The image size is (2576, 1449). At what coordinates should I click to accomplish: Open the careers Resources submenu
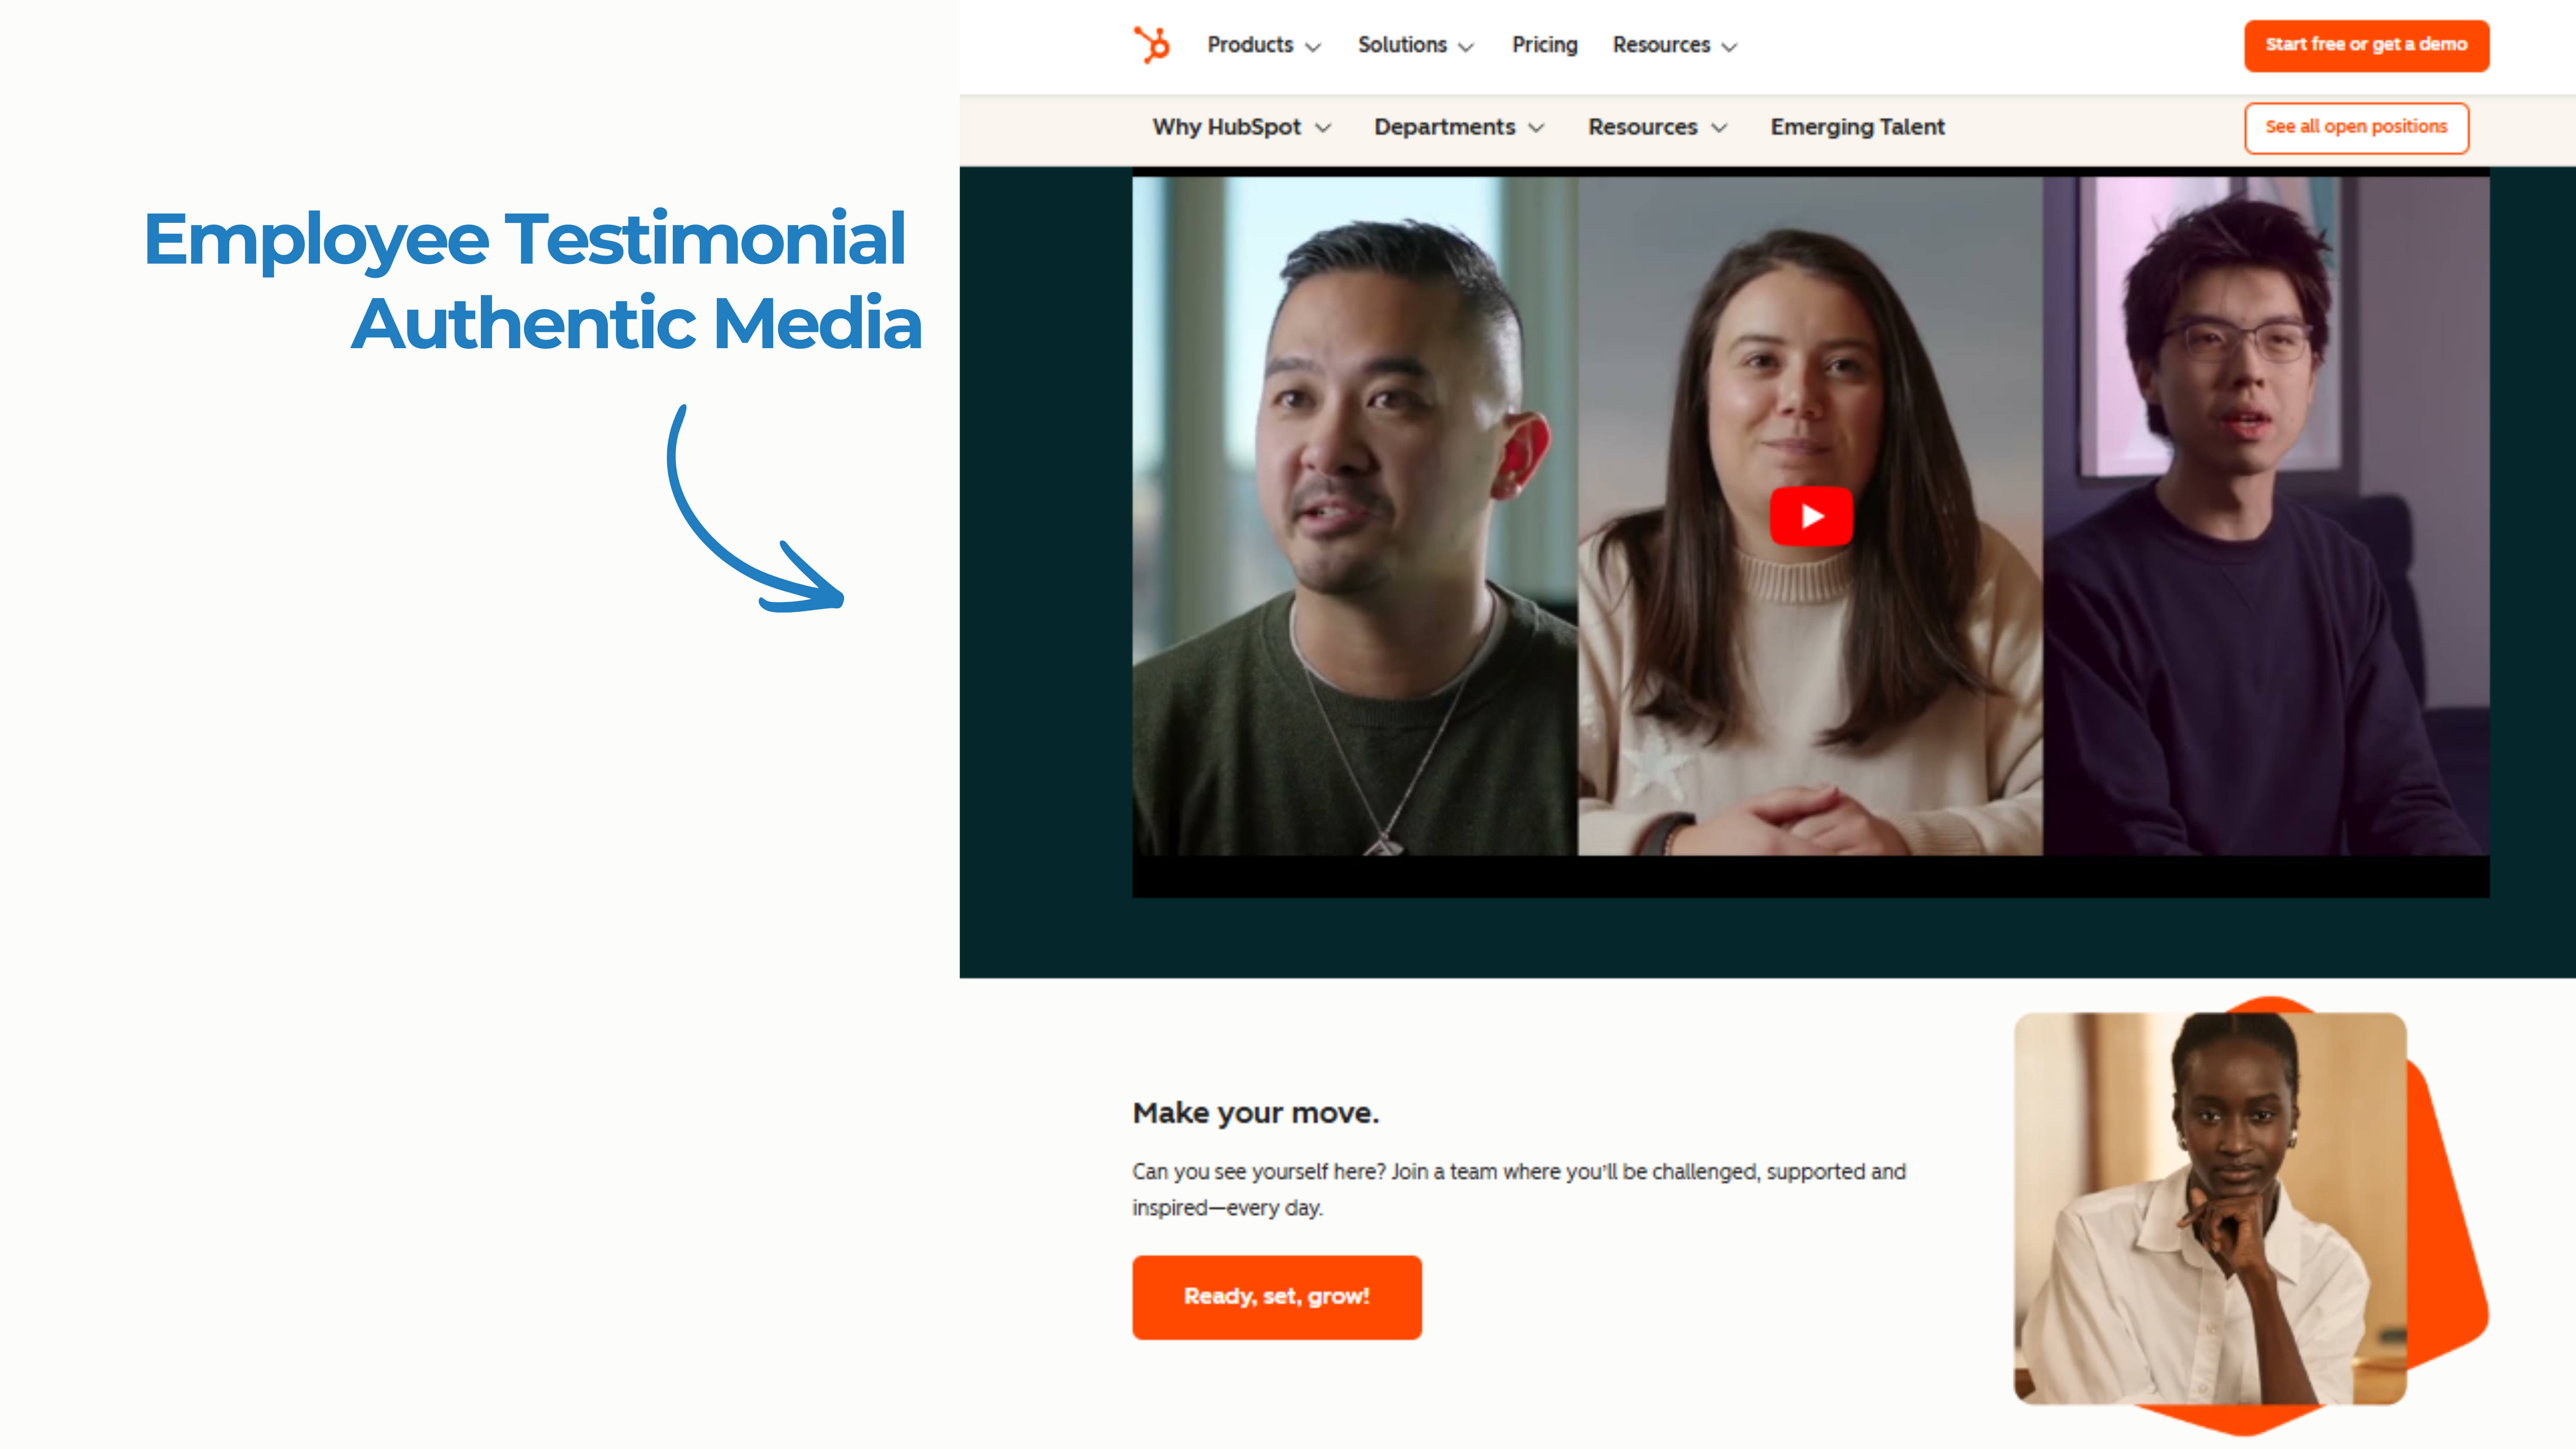click(x=1657, y=127)
